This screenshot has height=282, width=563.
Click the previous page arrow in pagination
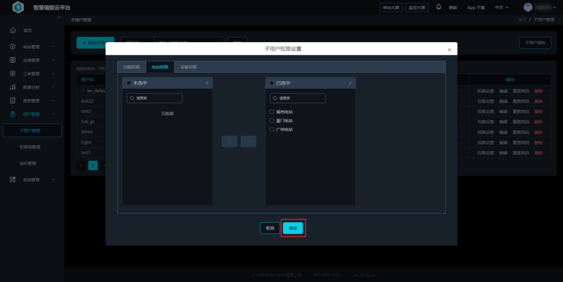(x=81, y=165)
